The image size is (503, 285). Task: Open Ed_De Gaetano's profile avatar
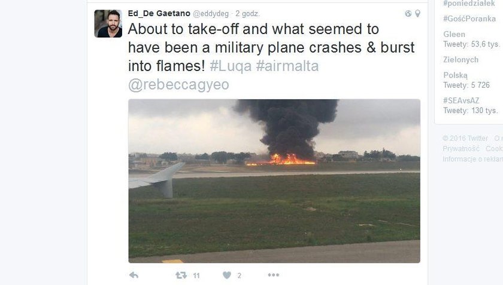(x=108, y=24)
